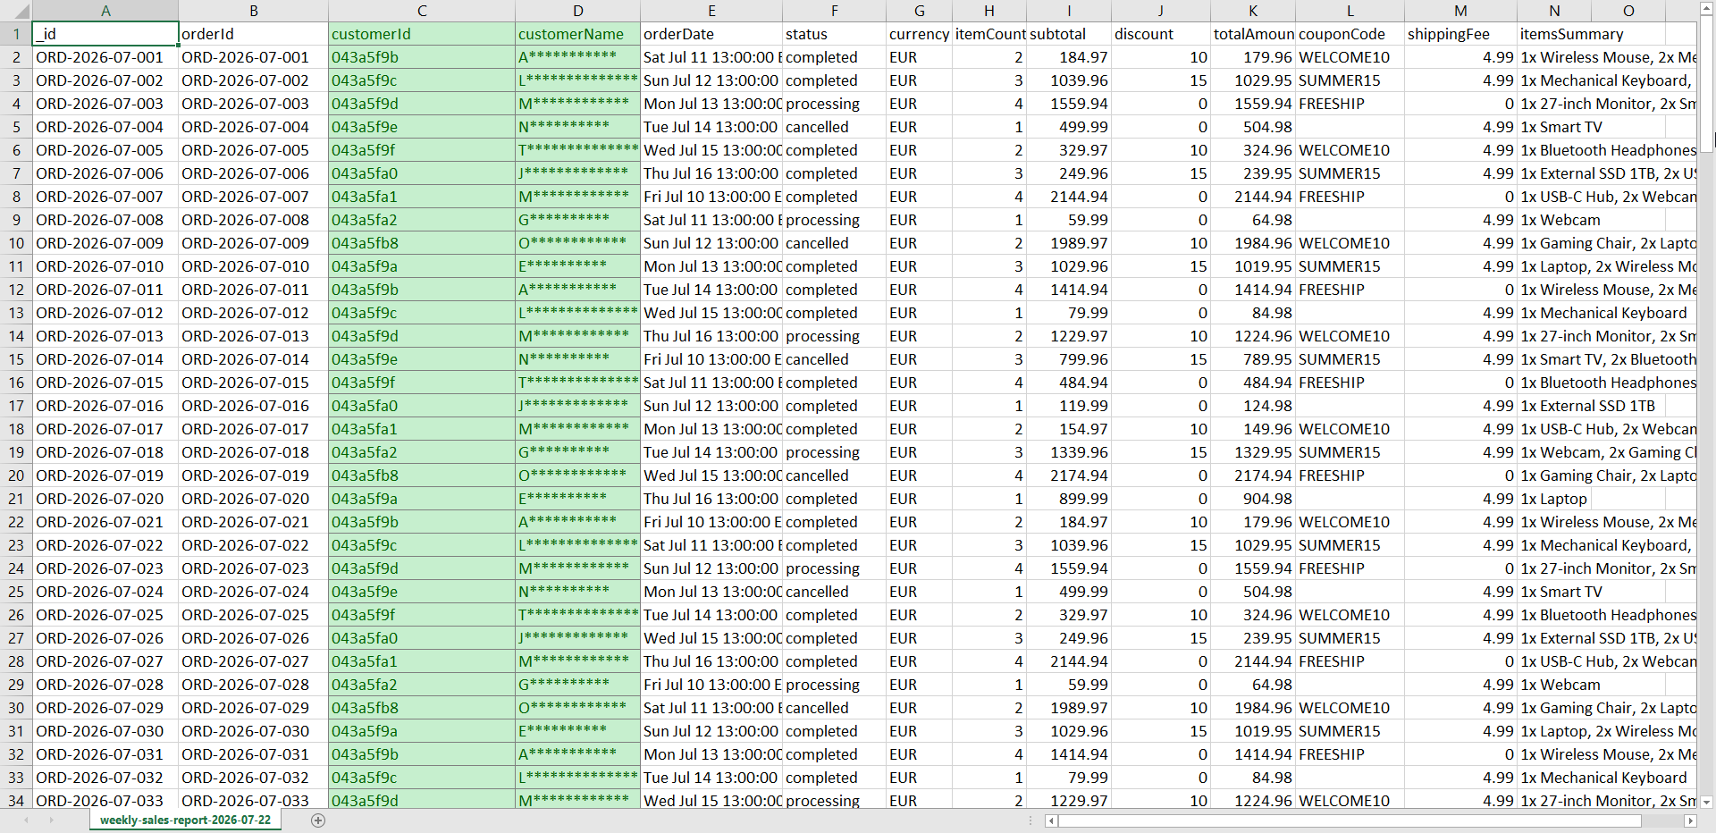Select row 20 header
The width and height of the screenshot is (1716, 833).
click(x=16, y=475)
